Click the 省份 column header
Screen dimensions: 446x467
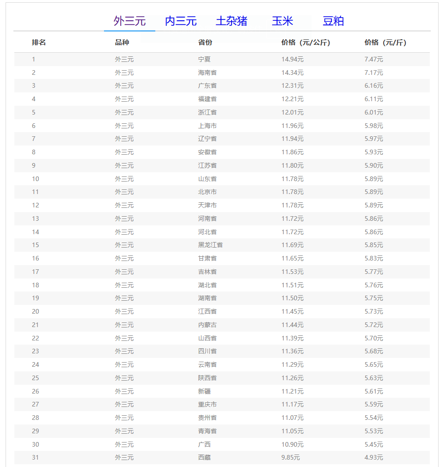[x=205, y=42]
